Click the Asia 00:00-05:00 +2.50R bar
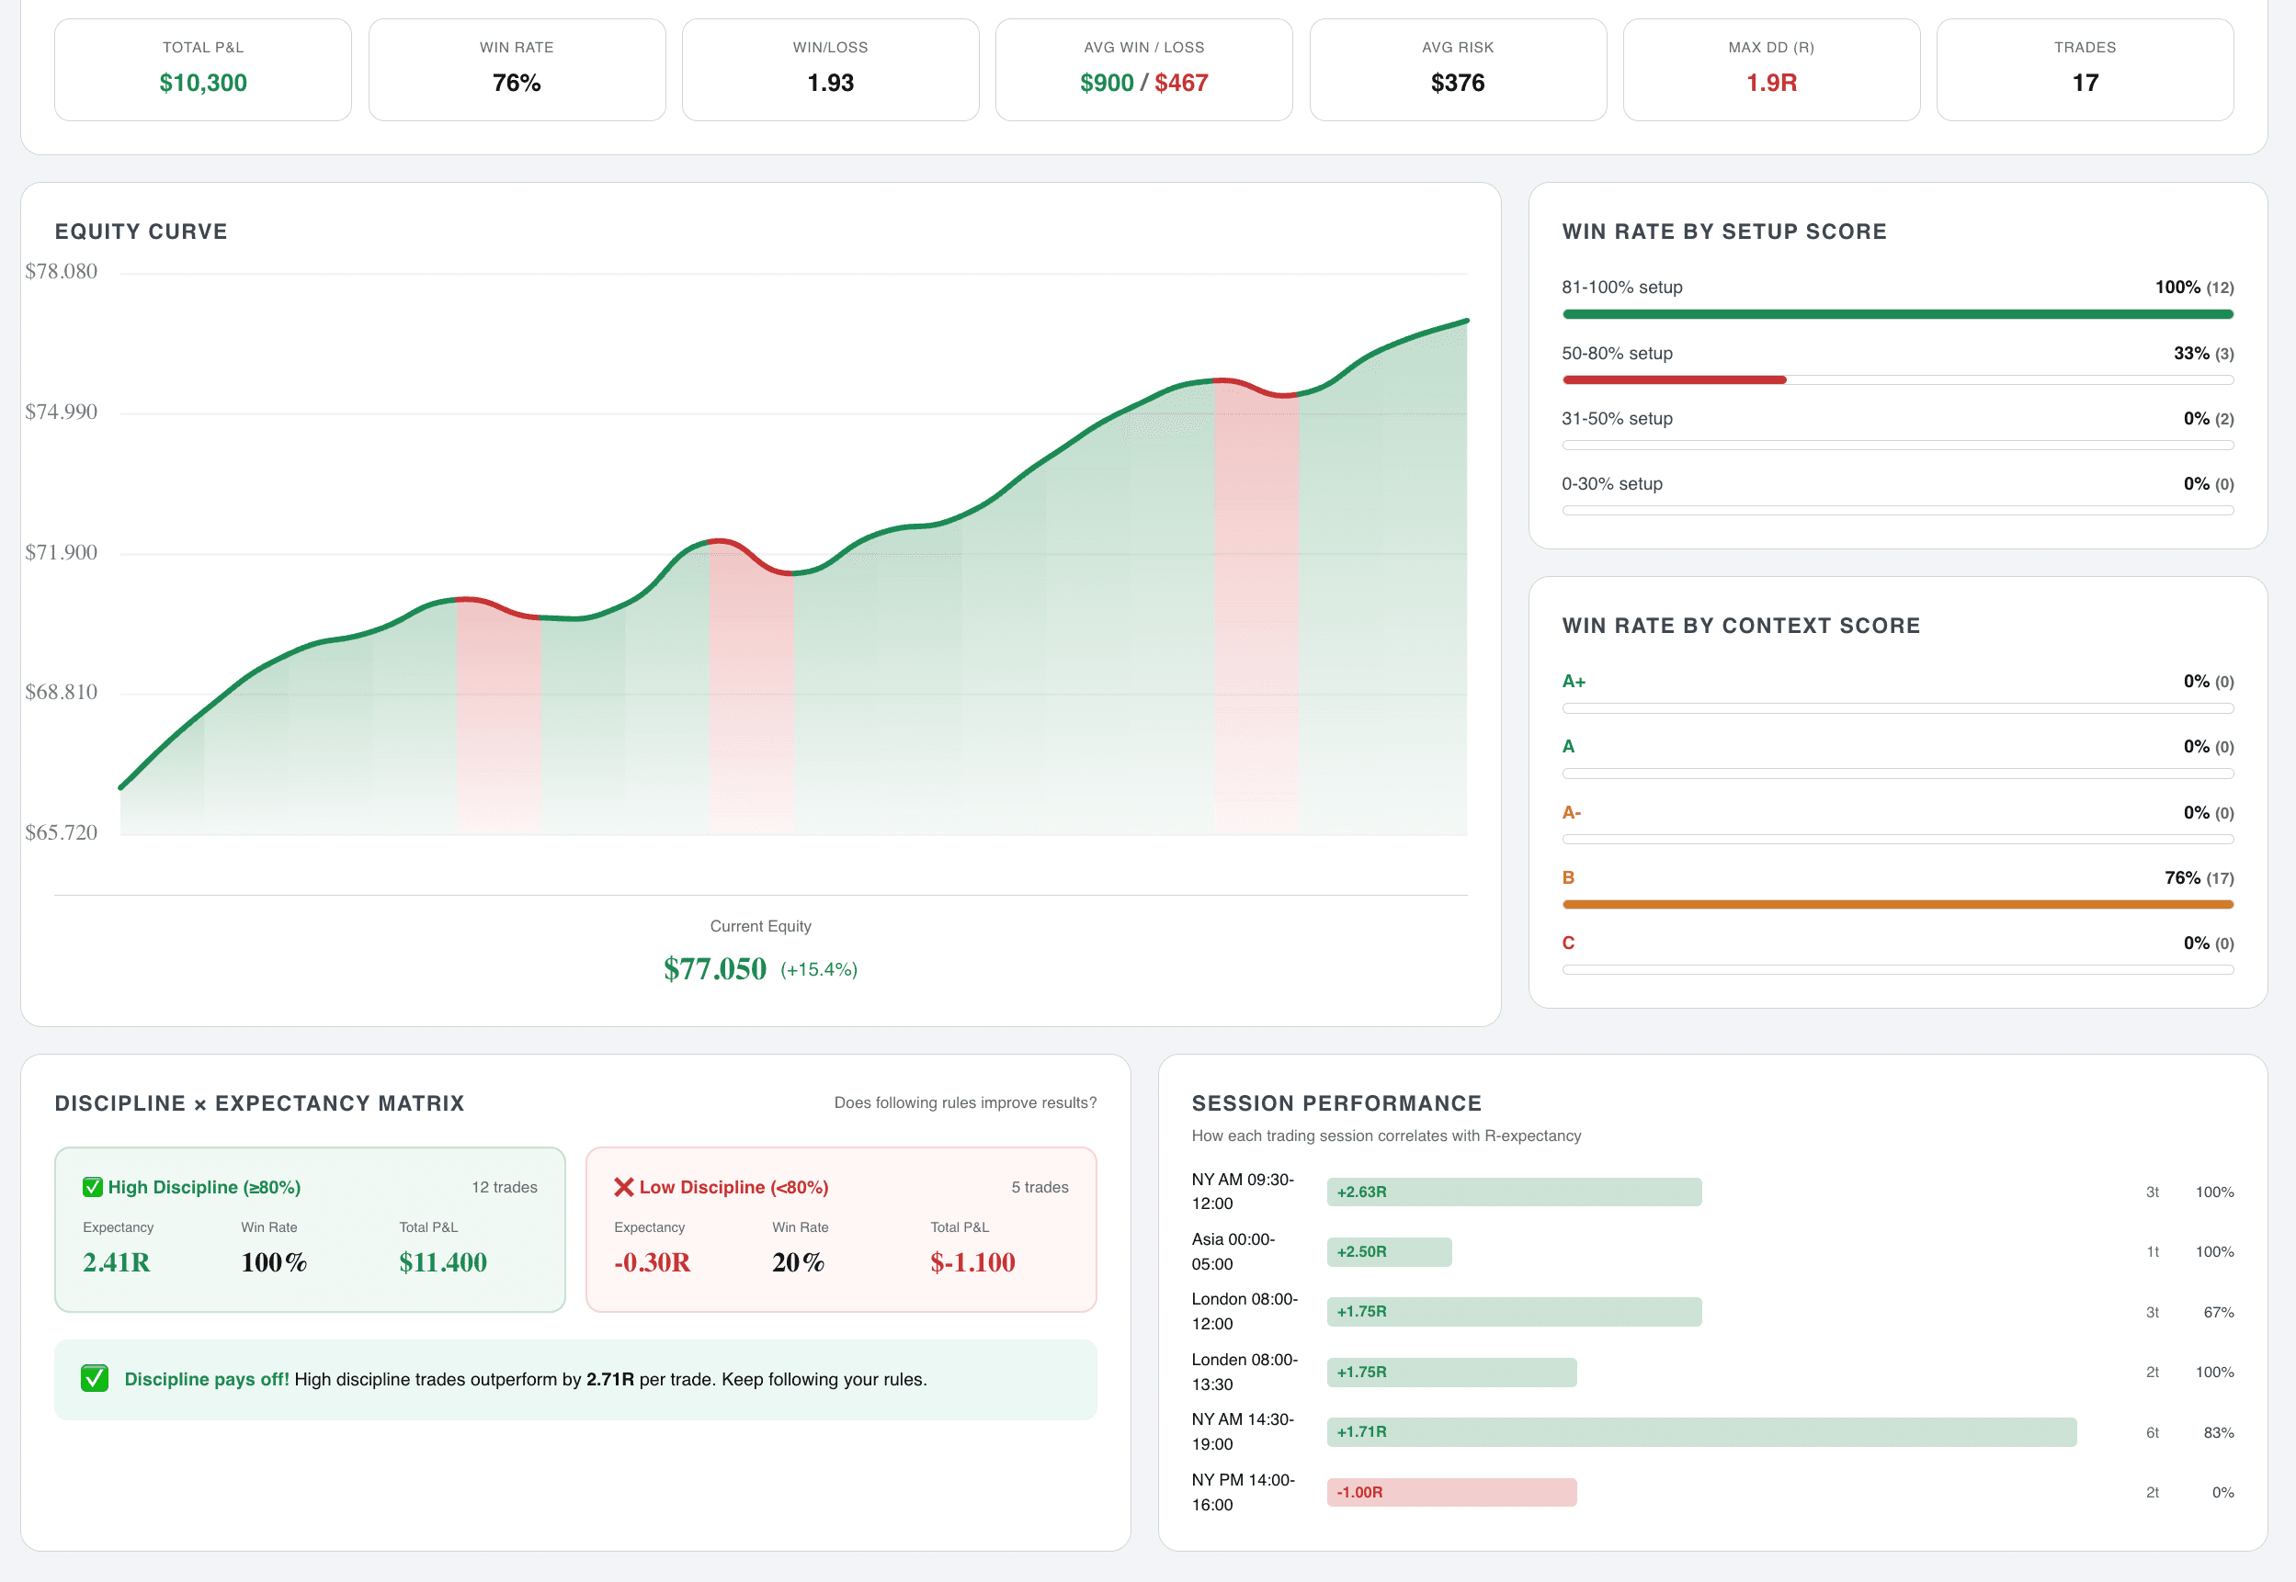This screenshot has width=2296, height=1582. (x=1389, y=1252)
